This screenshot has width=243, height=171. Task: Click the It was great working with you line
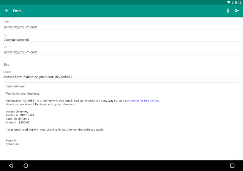55,130
